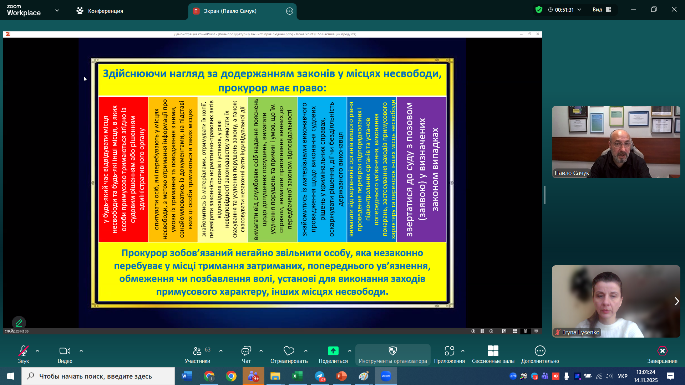Image resolution: width=685 pixels, height=385 pixels.
Task: Open the View layout dropdown
Action: point(602,10)
